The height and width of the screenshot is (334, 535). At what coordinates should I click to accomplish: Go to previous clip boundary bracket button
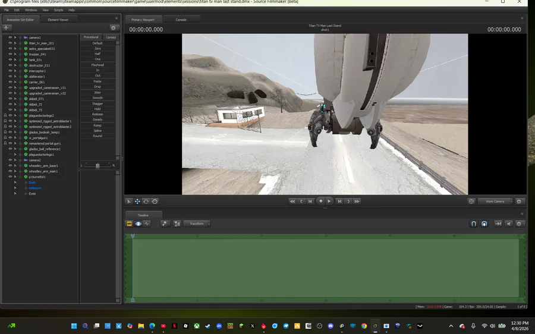301,201
